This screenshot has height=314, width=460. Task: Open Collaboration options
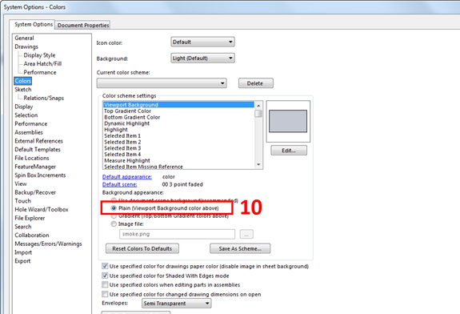coord(32,235)
